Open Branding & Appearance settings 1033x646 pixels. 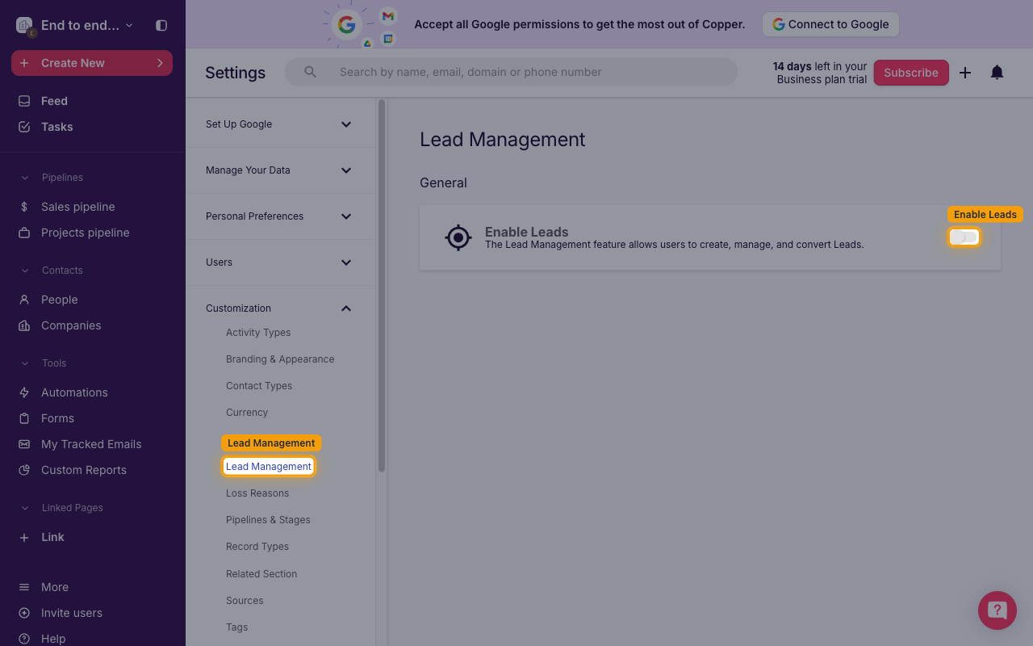(280, 359)
